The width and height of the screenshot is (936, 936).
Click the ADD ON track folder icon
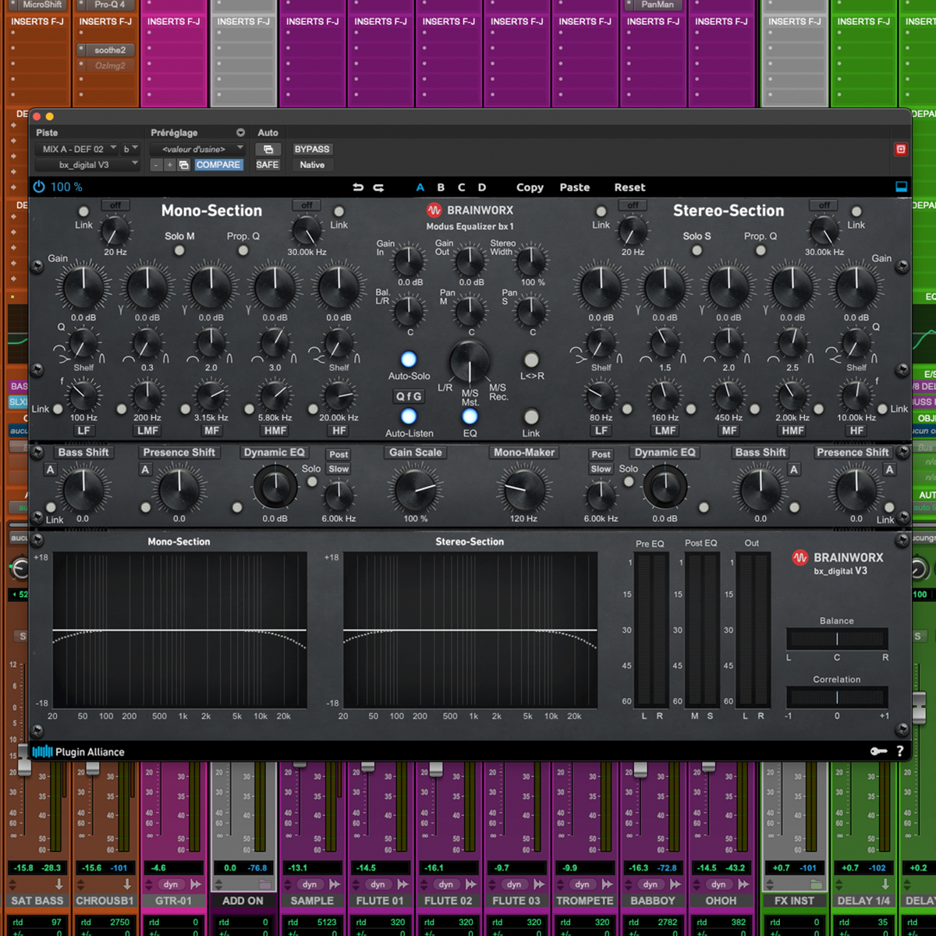point(265,885)
